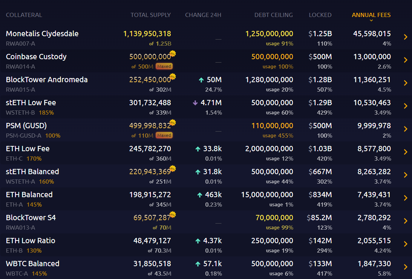Click the ATH badge on BlockTower S4 supply
412x279 pixels.
(173, 215)
